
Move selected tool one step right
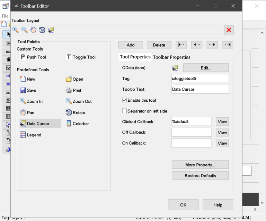(x=212, y=45)
